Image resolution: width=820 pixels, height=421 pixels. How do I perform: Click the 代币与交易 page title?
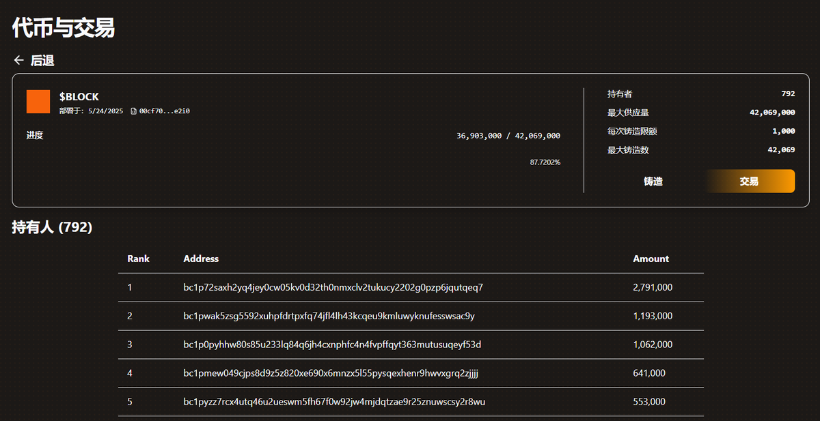point(64,28)
